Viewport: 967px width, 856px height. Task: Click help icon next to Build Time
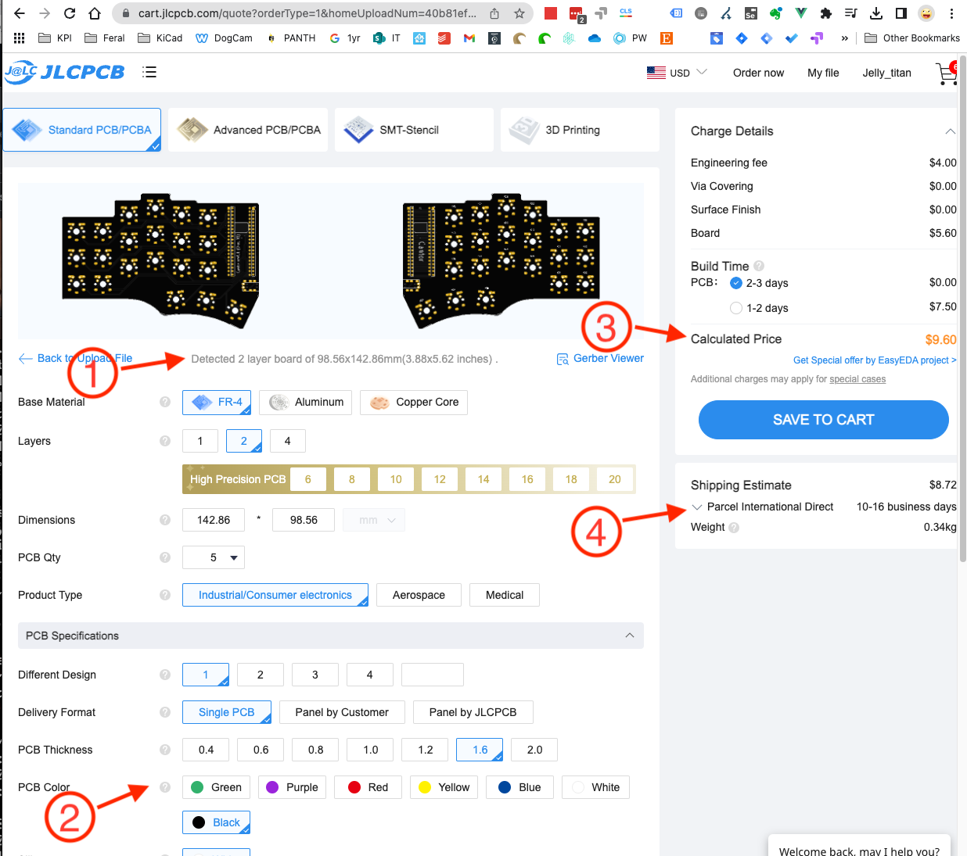click(x=759, y=266)
